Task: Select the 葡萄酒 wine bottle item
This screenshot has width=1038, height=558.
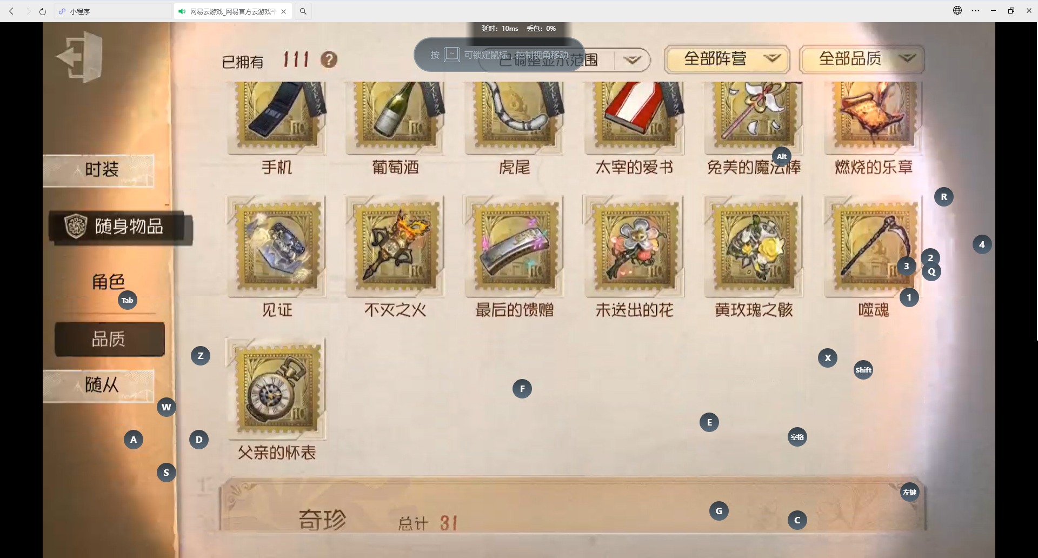Action: pos(395,117)
